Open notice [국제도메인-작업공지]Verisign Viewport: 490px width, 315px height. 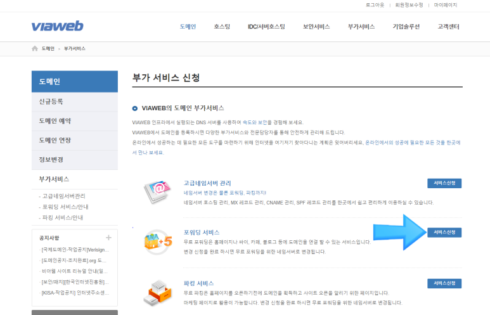pos(75,250)
